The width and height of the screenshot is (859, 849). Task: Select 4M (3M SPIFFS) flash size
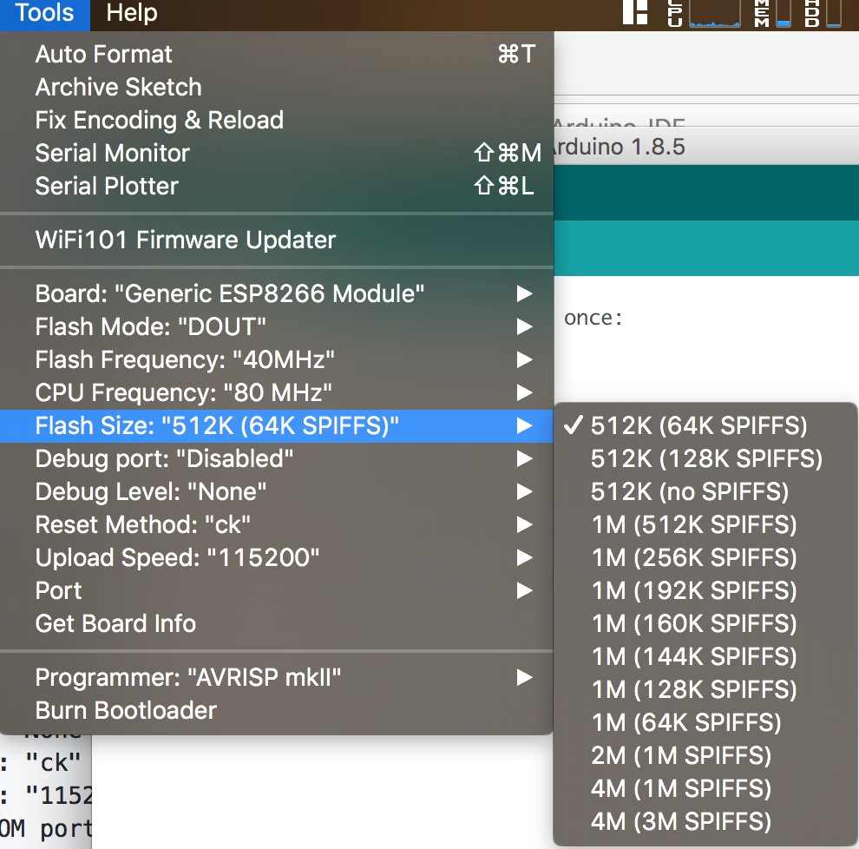705,821
